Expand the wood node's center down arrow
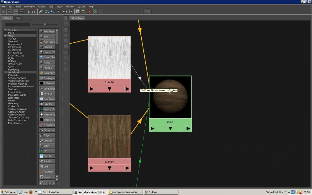The image size is (312, 195). tap(170, 128)
